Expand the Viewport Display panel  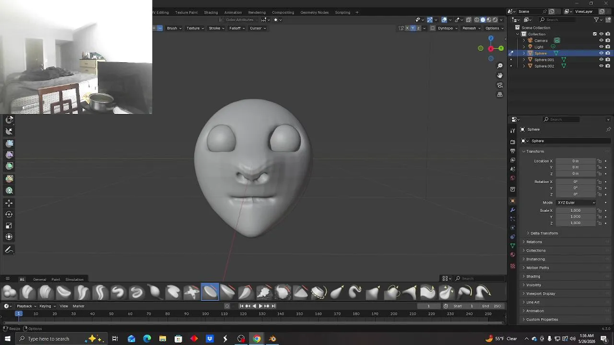pyautogui.click(x=541, y=294)
